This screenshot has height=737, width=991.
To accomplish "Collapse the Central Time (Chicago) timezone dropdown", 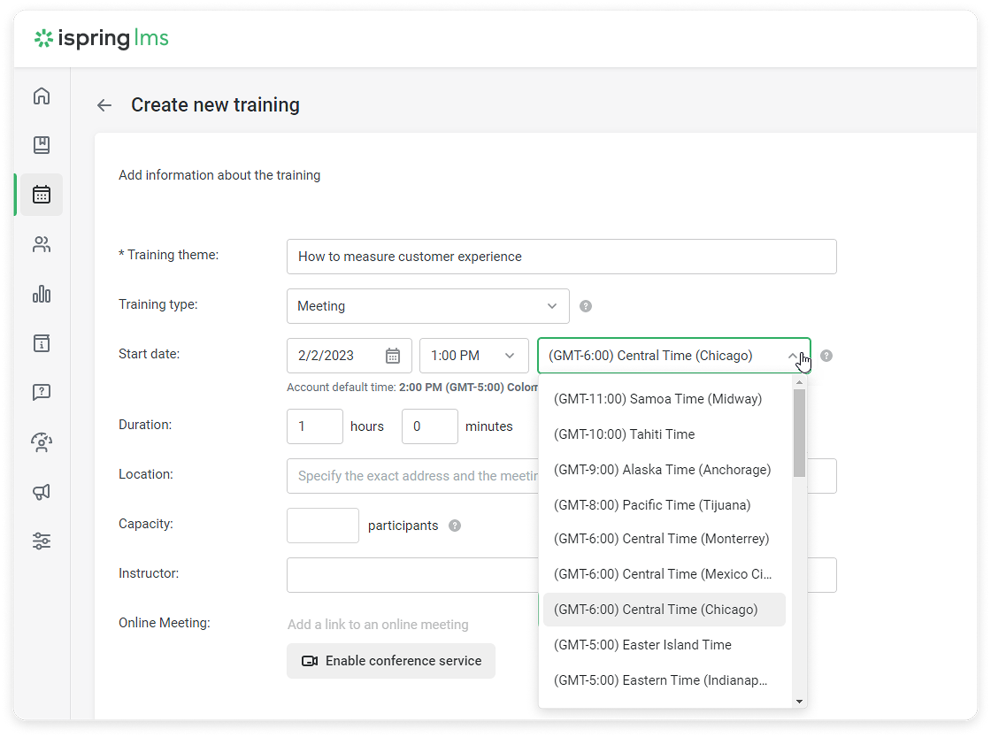I will coord(792,356).
